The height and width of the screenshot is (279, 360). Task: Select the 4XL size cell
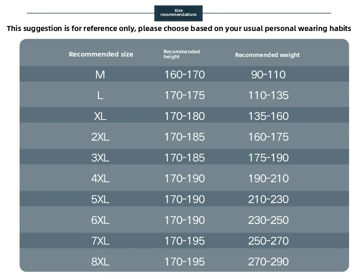point(100,178)
